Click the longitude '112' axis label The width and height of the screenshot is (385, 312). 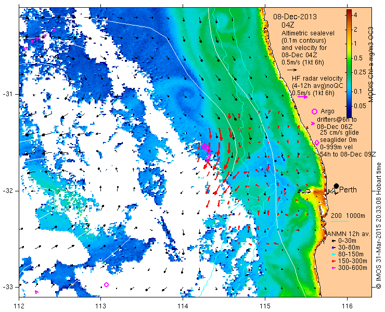(x=19, y=306)
